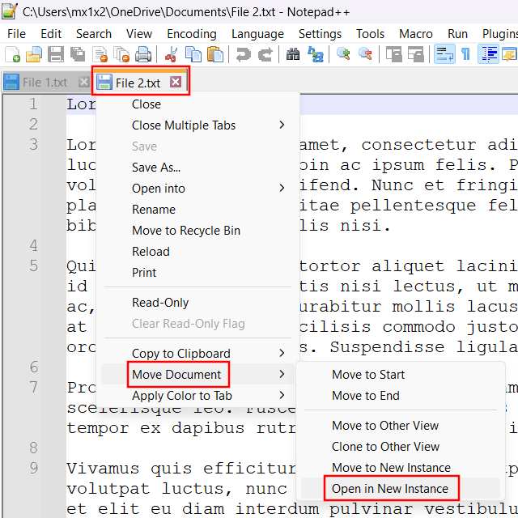Click the Redo arrow icon
Image resolution: width=518 pixels, height=518 pixels.
(265, 54)
